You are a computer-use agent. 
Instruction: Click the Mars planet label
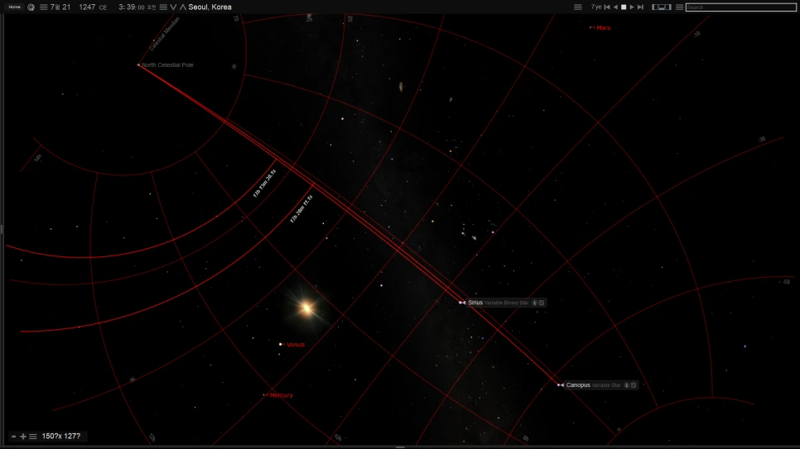603,28
